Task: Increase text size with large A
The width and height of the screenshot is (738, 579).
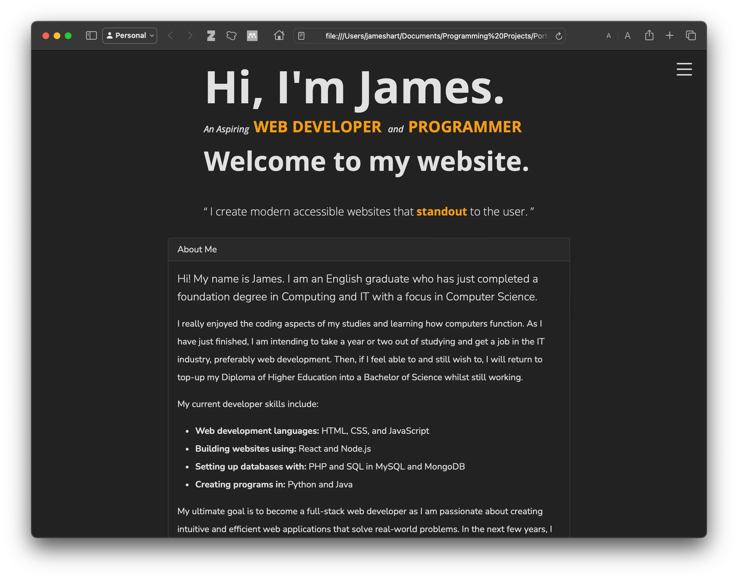Action: pos(627,36)
